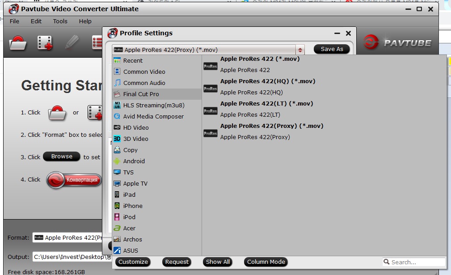
Task: Click the Save As button
Action: [332, 49]
